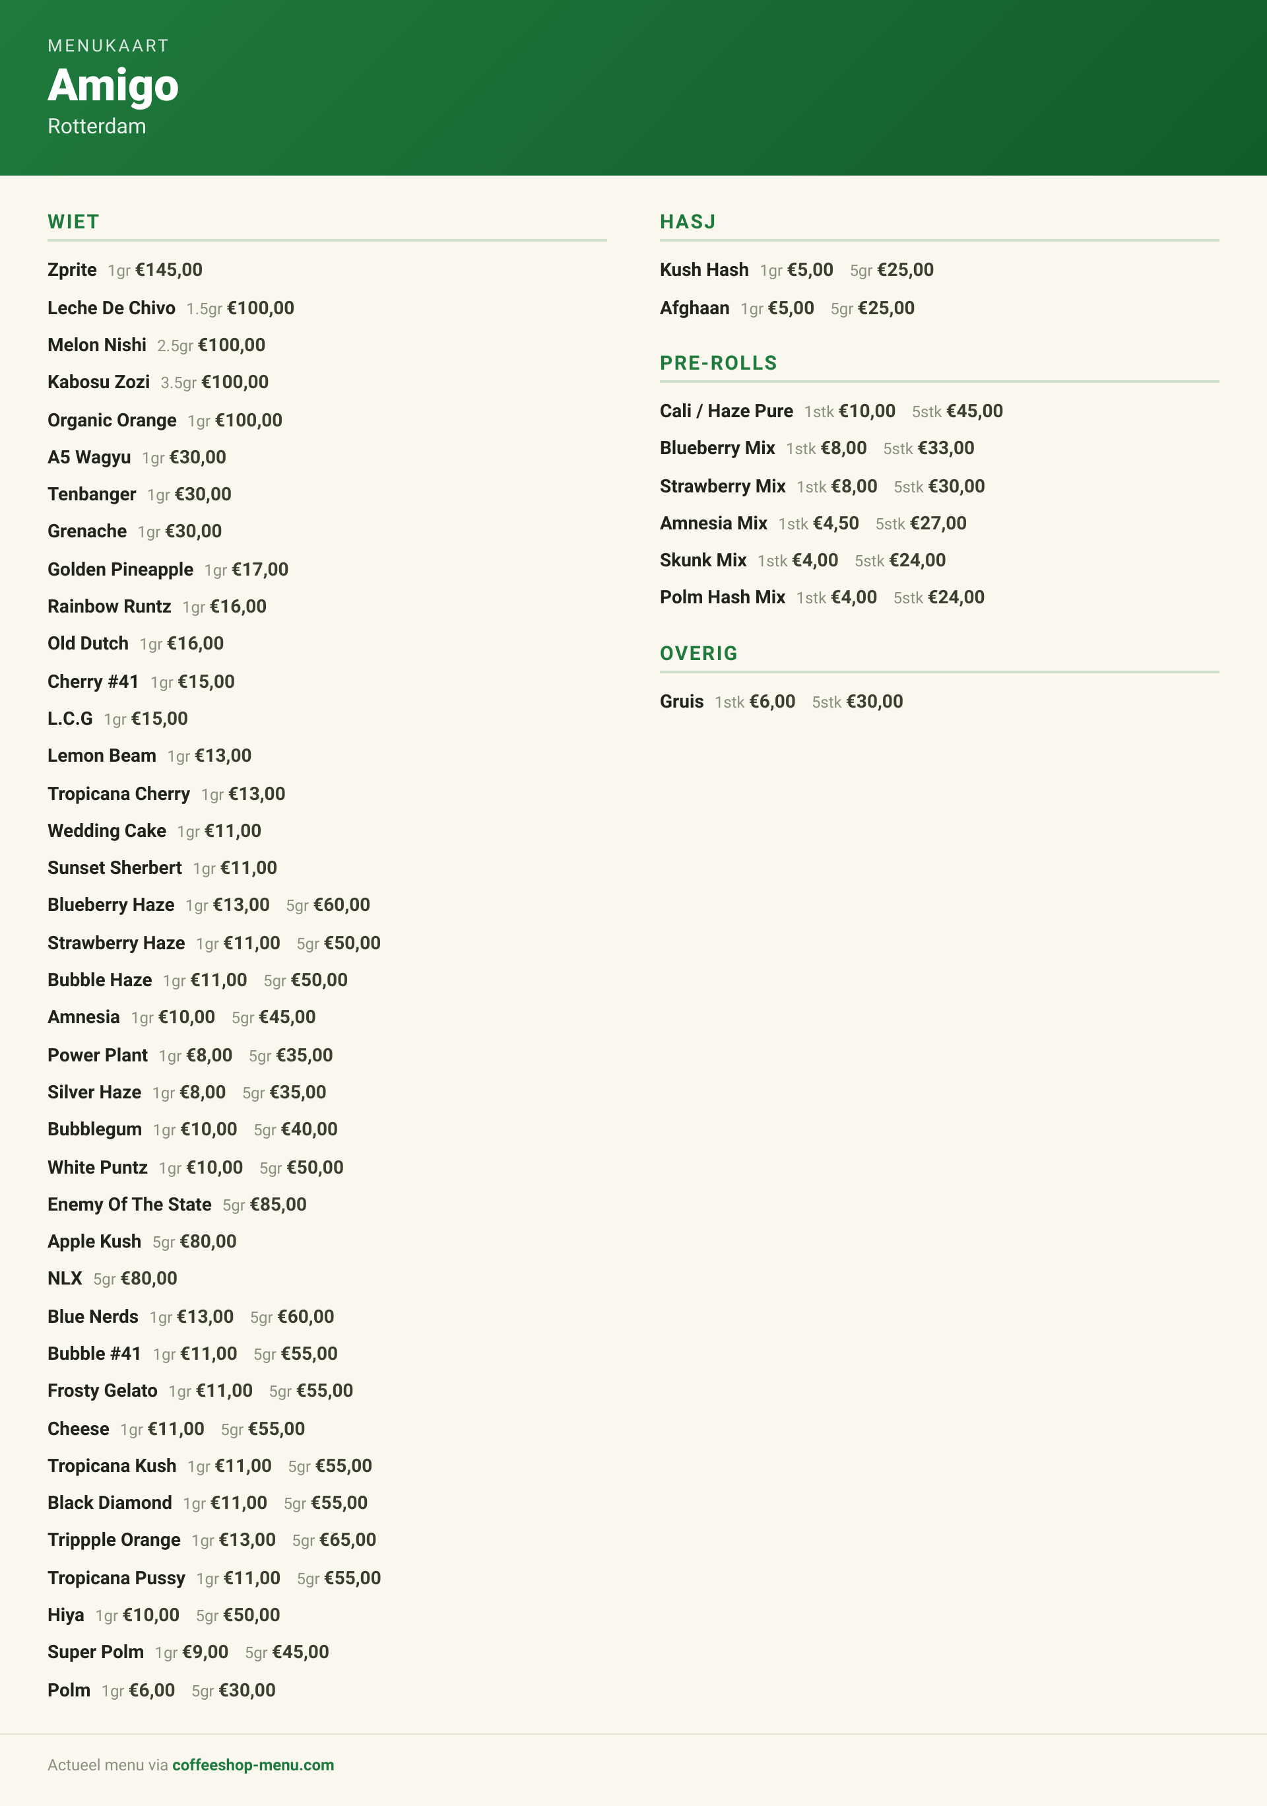Click the Blueberry Haze 5gr price
Image resolution: width=1267 pixels, height=1806 pixels.
[x=328, y=904]
